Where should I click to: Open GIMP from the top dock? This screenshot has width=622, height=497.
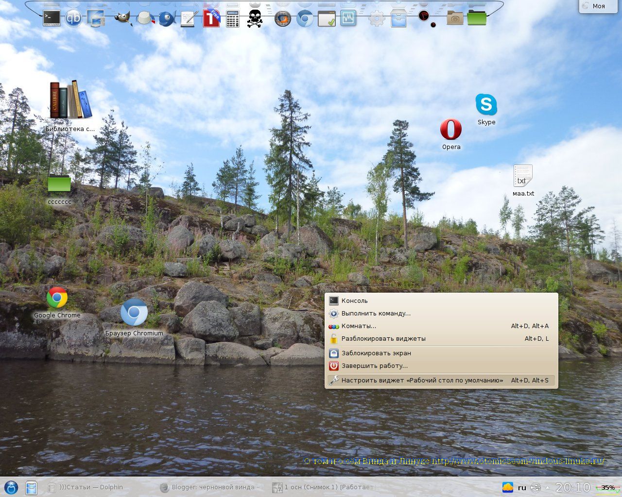tap(123, 18)
